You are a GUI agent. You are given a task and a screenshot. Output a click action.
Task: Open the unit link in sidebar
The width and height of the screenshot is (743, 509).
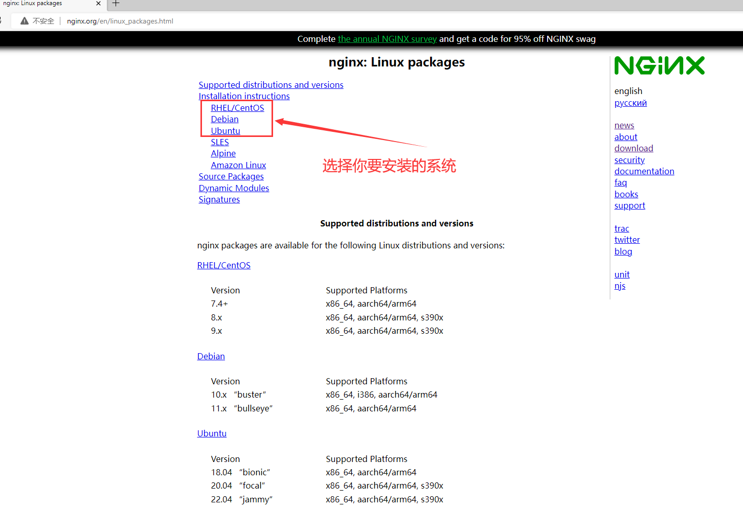(622, 274)
